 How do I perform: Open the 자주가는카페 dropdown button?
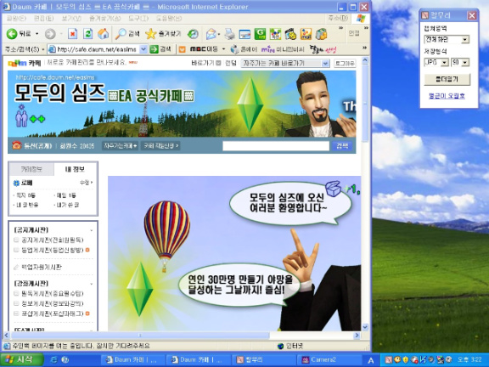coord(120,146)
